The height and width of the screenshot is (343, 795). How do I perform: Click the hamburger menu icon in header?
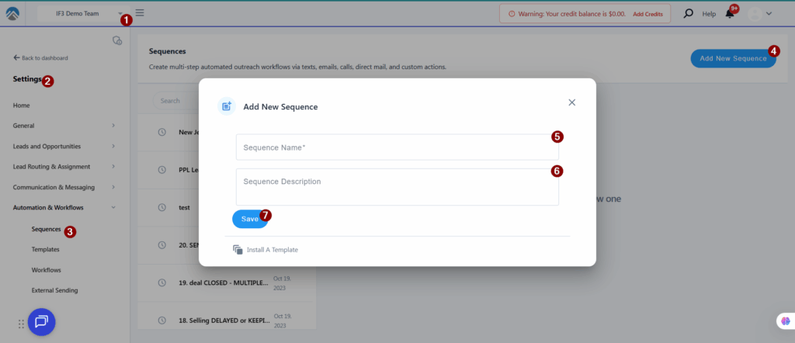point(140,12)
